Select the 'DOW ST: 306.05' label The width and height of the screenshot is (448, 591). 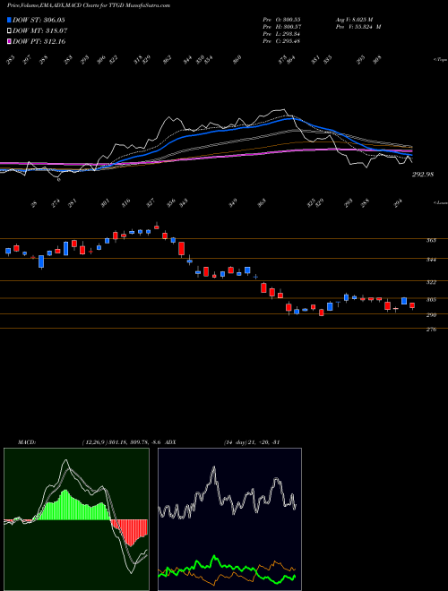click(x=39, y=20)
